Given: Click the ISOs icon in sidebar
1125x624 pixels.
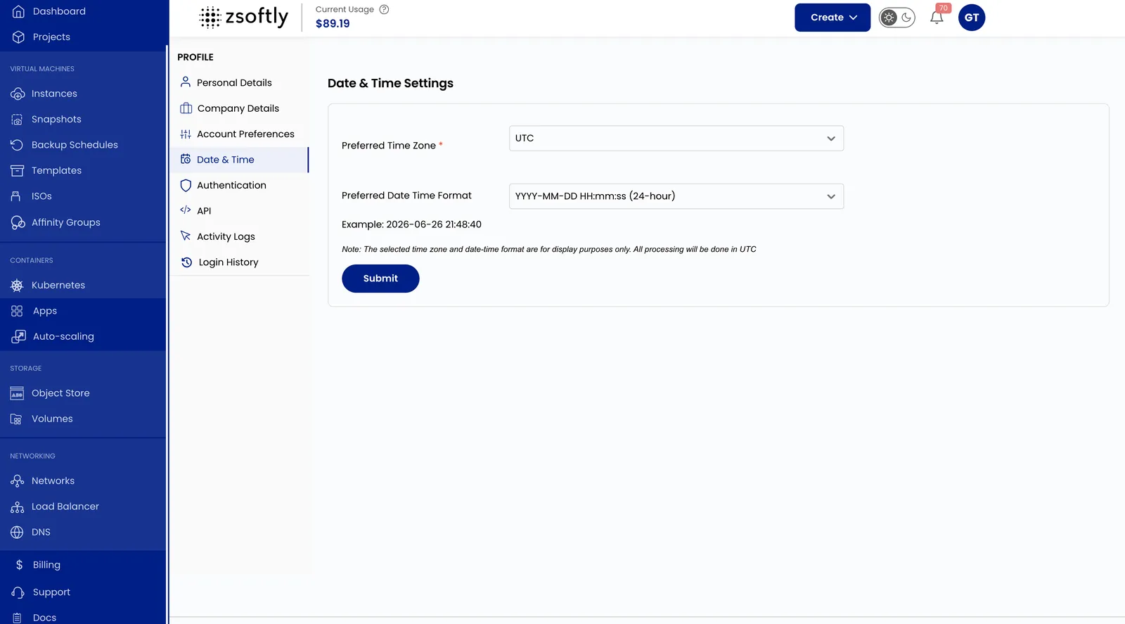Looking at the screenshot, I should click(x=16, y=196).
